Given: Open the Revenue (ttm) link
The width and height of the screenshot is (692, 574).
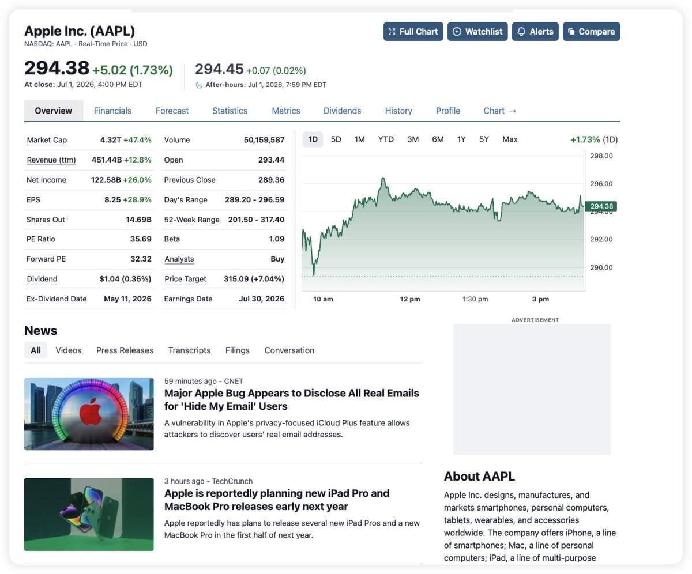Looking at the screenshot, I should [x=51, y=160].
